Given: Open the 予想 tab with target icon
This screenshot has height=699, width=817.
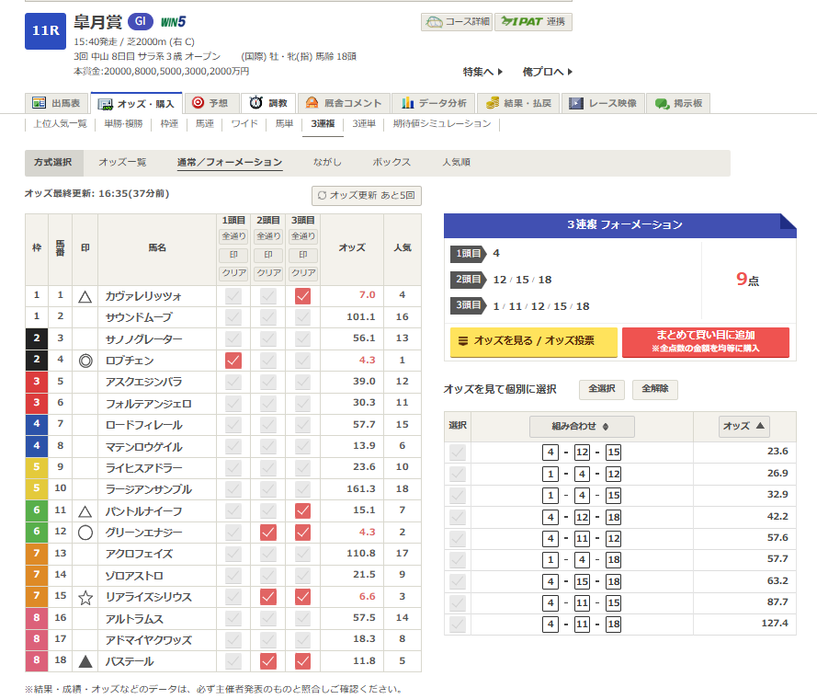Looking at the screenshot, I should [210, 103].
